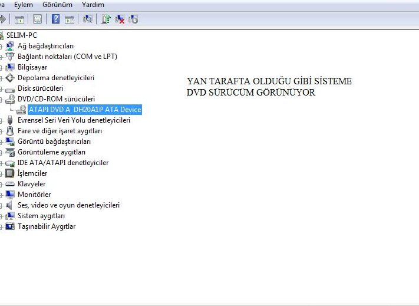Click the Bilgisayar computer icon
The height and width of the screenshot is (306, 419).
10,67
